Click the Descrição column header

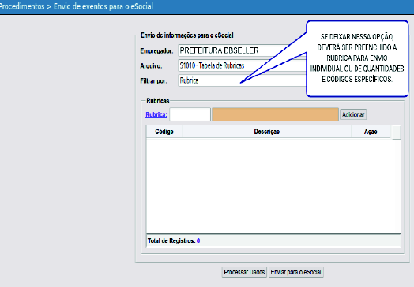coord(267,131)
